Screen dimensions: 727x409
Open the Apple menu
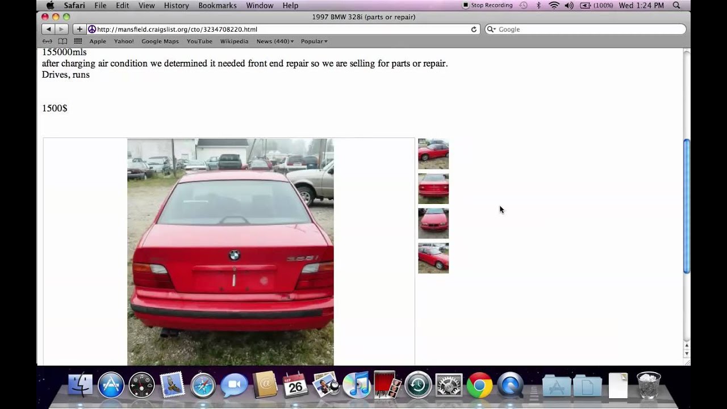tap(50, 5)
